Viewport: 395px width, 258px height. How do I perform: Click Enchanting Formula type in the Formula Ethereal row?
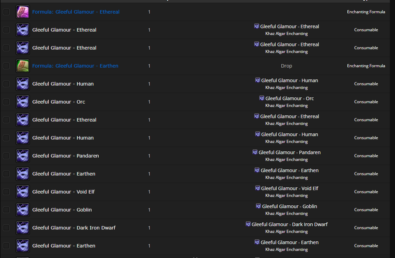(366, 12)
